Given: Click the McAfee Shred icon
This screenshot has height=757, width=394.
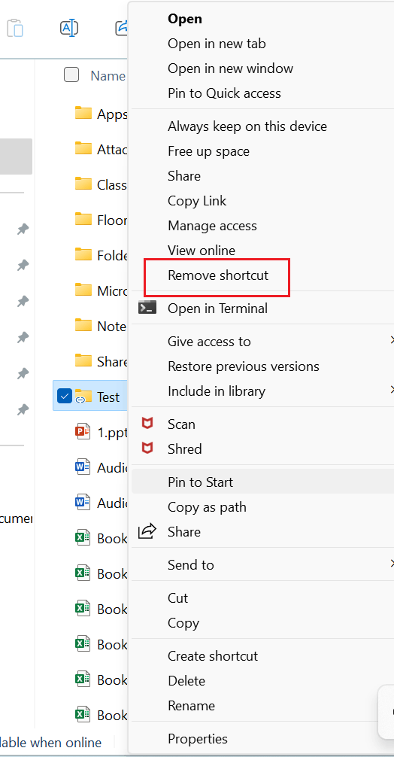Looking at the screenshot, I should [x=147, y=448].
